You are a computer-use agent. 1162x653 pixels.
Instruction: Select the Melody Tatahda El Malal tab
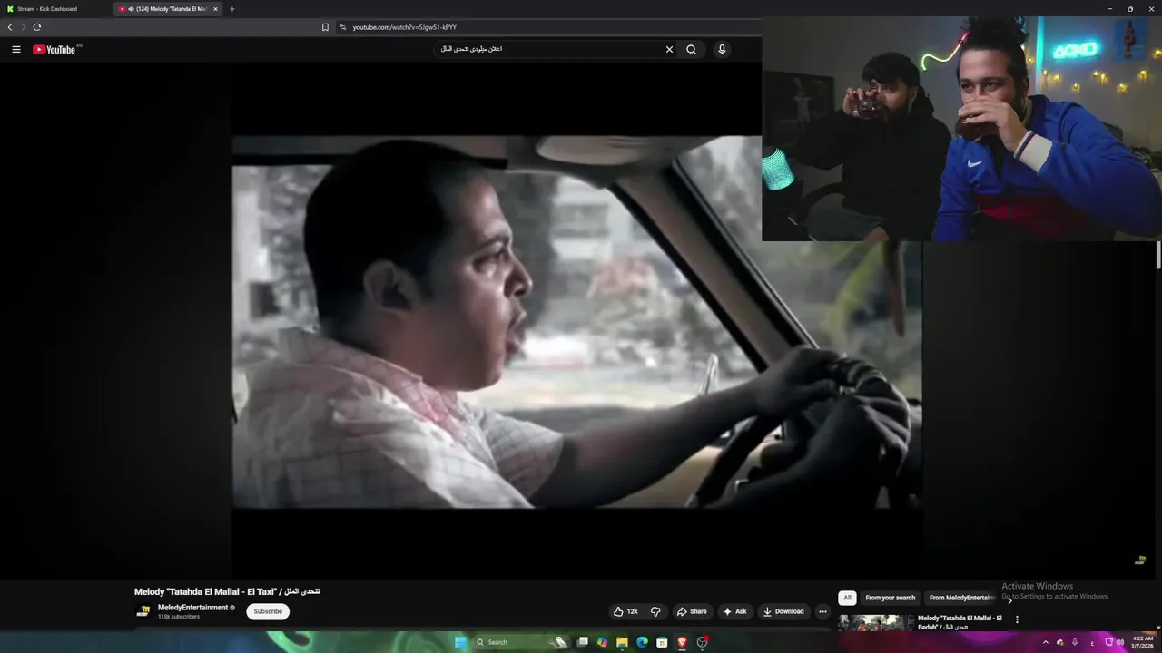[168, 9]
